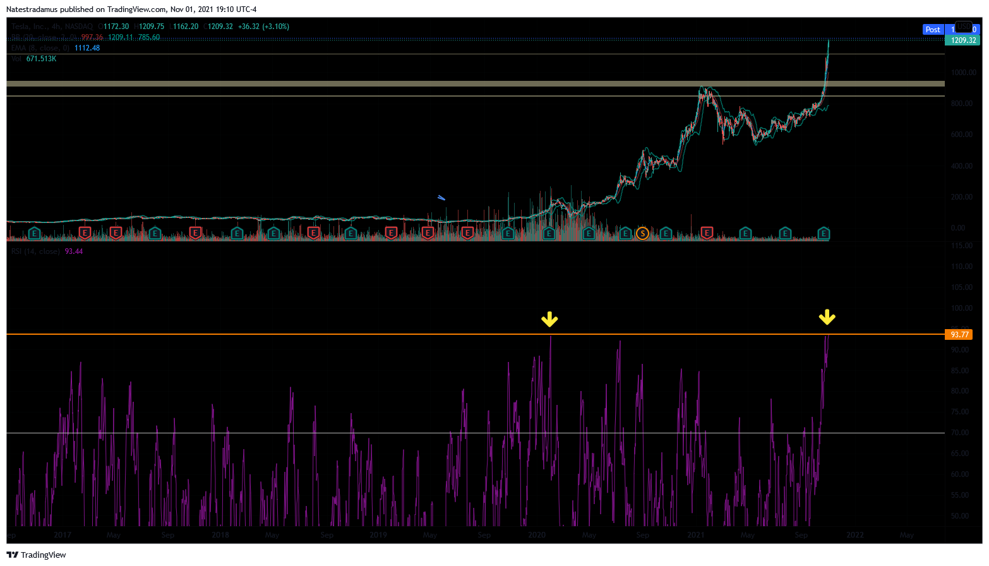The image size is (989, 566).
Task: Select the orange horizontal line in RSI pane
Action: tap(476, 334)
